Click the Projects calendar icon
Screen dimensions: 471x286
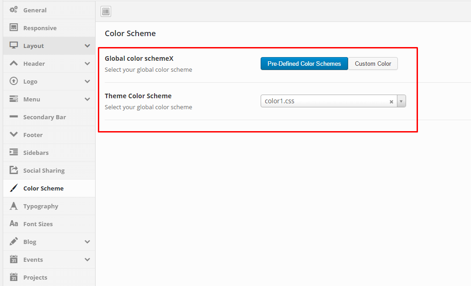tap(14, 277)
